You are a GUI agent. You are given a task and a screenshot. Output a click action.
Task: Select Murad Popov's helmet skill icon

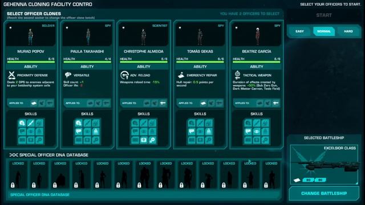[x=22, y=123]
